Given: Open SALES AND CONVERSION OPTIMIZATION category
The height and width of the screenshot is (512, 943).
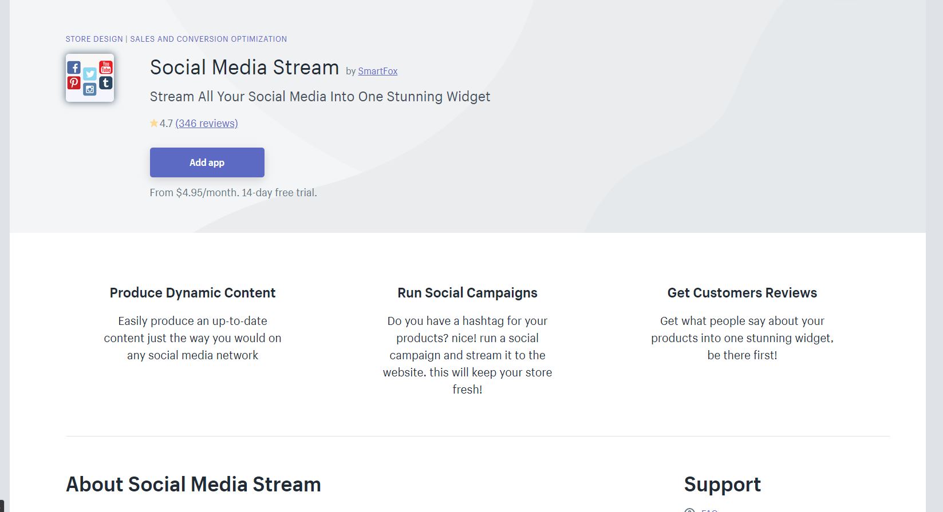Looking at the screenshot, I should click(208, 39).
